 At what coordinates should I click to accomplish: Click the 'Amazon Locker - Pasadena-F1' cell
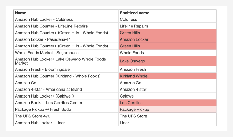(x=66, y=39)
